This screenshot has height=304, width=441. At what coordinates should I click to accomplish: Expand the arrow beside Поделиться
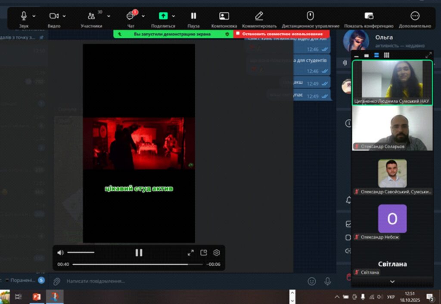click(x=174, y=16)
